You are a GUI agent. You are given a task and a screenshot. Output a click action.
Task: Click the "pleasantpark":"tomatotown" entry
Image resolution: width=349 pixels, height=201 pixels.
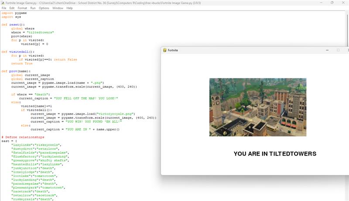(38, 187)
